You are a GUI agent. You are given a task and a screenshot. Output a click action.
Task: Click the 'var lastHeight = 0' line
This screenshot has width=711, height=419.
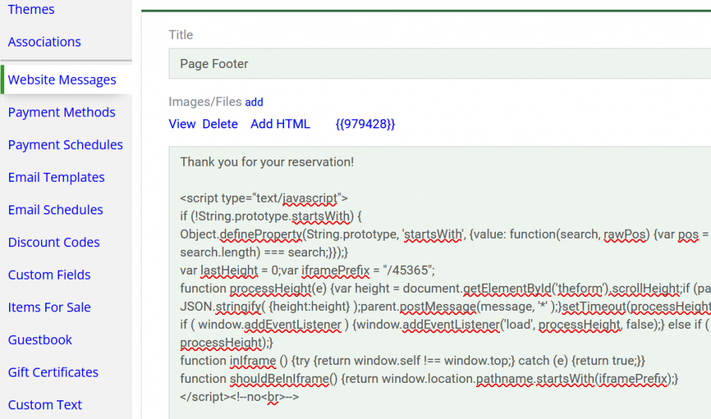[308, 271]
